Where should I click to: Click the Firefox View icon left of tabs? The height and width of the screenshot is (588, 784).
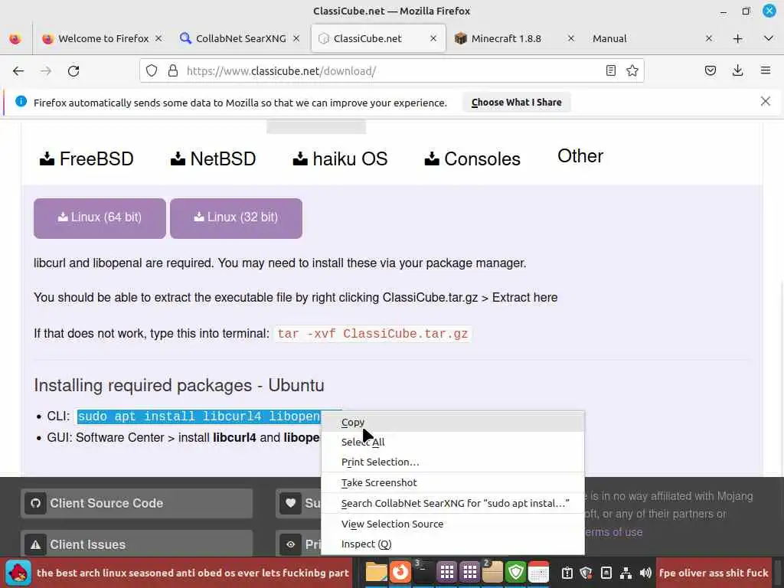(x=15, y=38)
